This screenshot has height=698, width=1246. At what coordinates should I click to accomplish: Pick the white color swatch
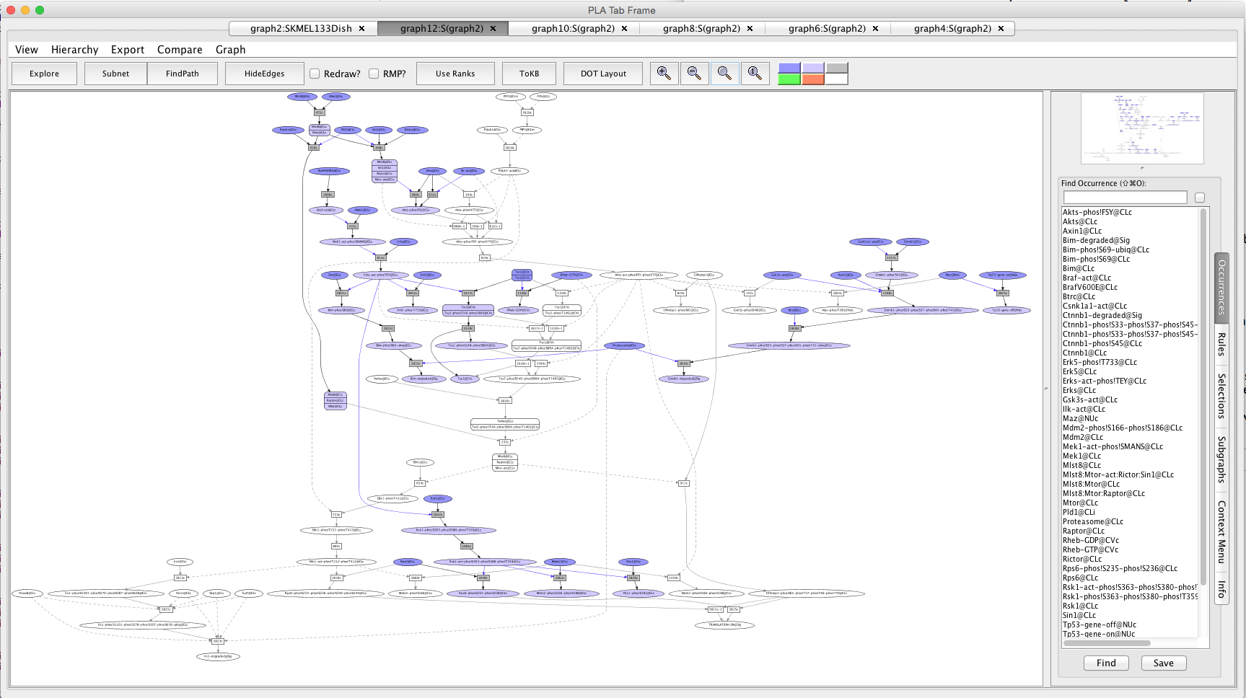pos(837,79)
